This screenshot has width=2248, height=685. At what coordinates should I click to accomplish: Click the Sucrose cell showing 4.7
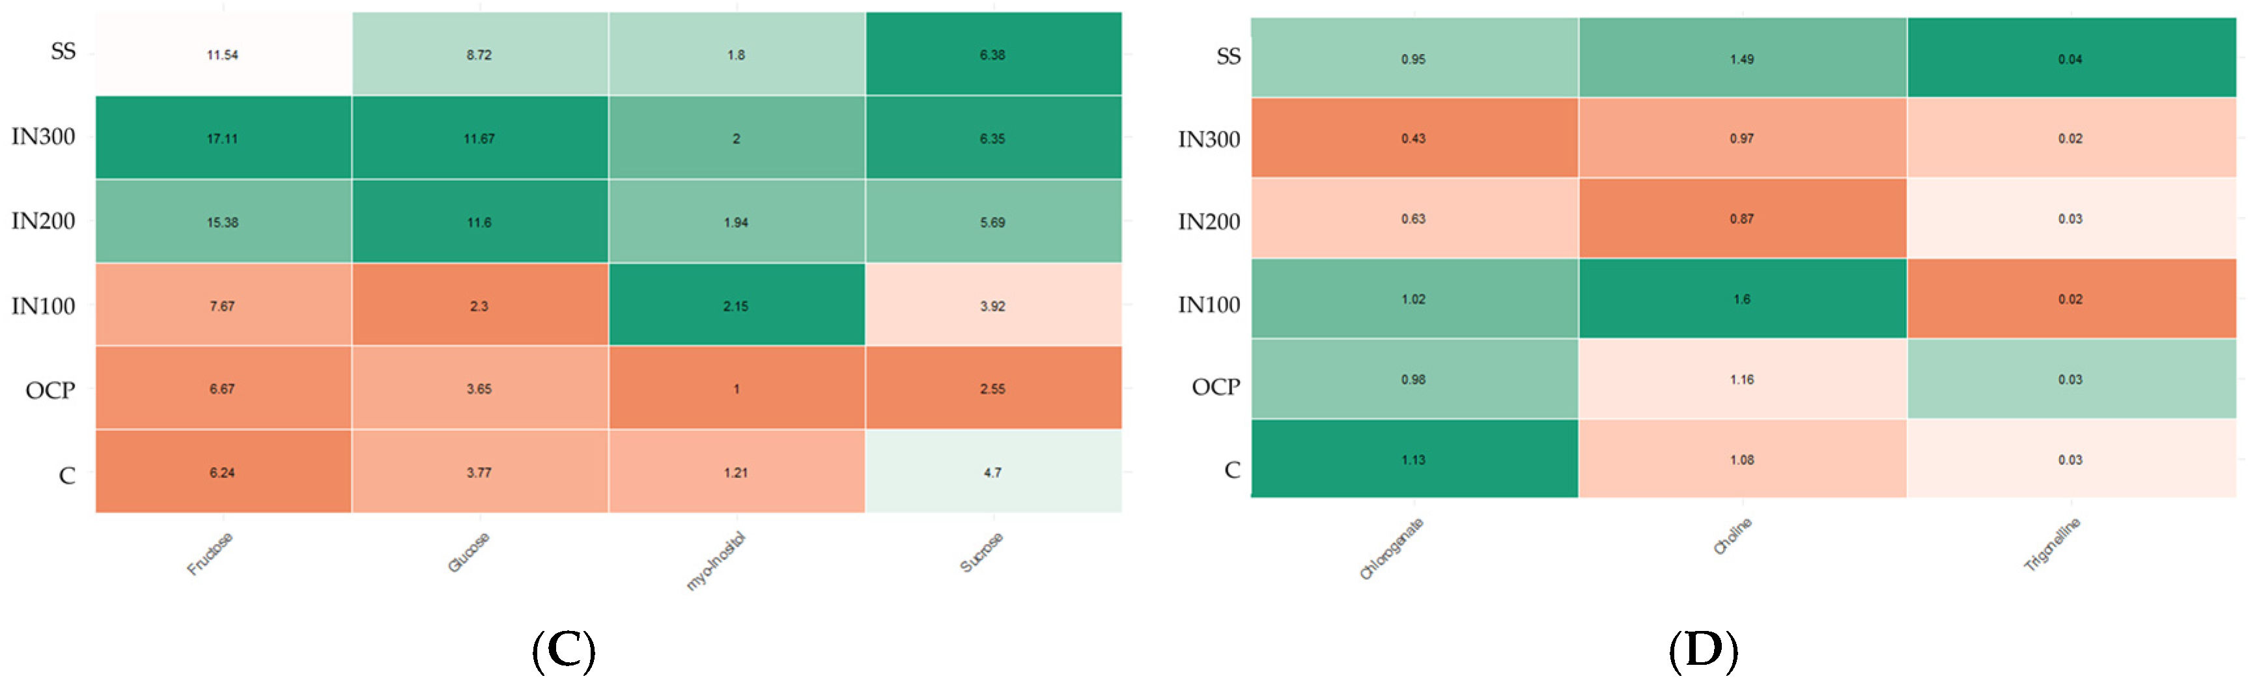point(992,472)
